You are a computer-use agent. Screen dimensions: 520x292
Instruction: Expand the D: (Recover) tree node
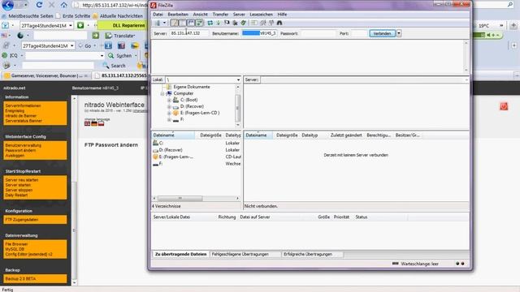169,106
